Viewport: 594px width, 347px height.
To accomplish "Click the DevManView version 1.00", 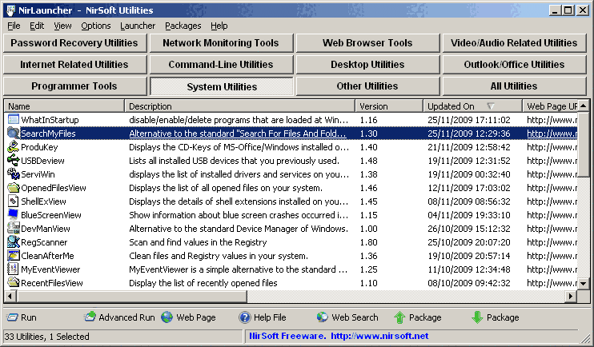I will tap(368, 229).
